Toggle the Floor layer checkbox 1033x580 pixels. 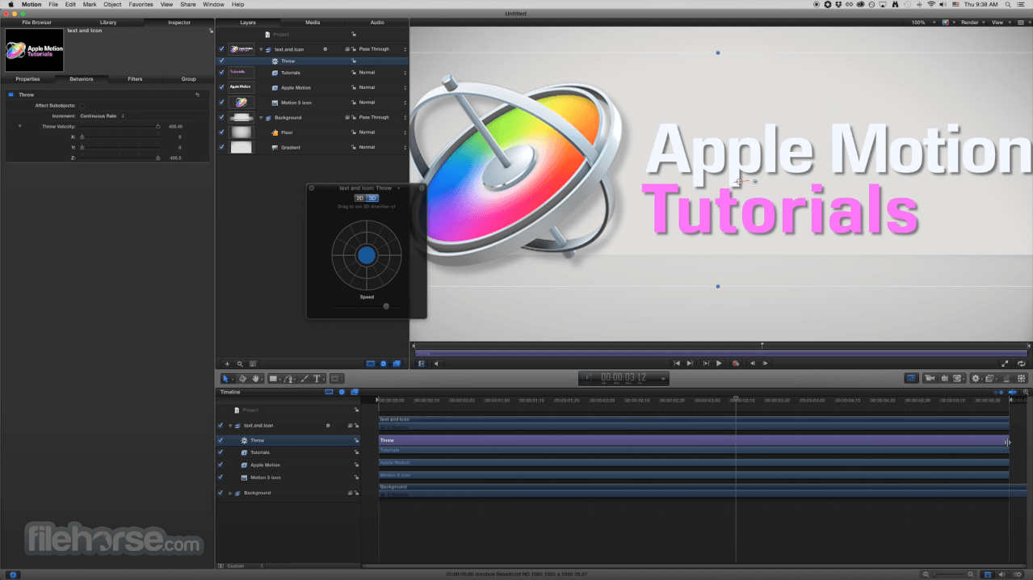(222, 132)
